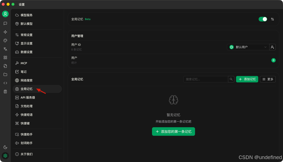
Task: Launch the mini apps grid icon
Action: click(x=5, y=57)
